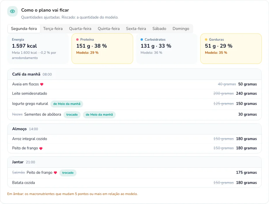269x204 pixels.
Task: Click the 'Jantar' meal heading
Action: click(18, 162)
